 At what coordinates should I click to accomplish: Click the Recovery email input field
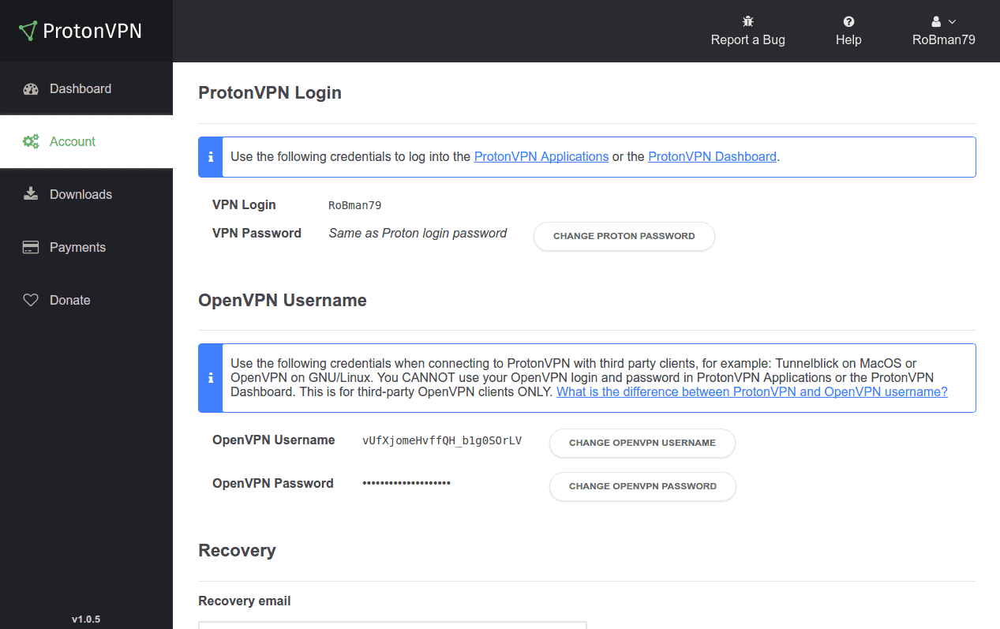392,624
